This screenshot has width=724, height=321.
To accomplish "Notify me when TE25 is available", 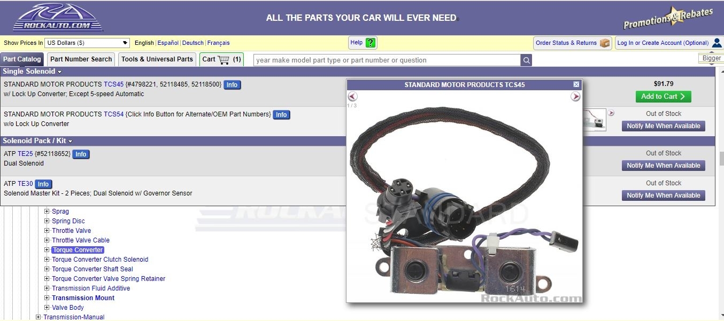I will pyautogui.click(x=663, y=166).
